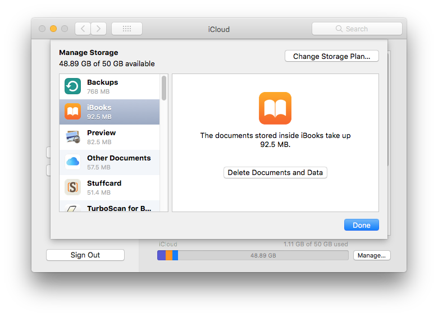Click the purple segment of iCloud storage bar
Screen dimensions: 438x317
[162, 255]
